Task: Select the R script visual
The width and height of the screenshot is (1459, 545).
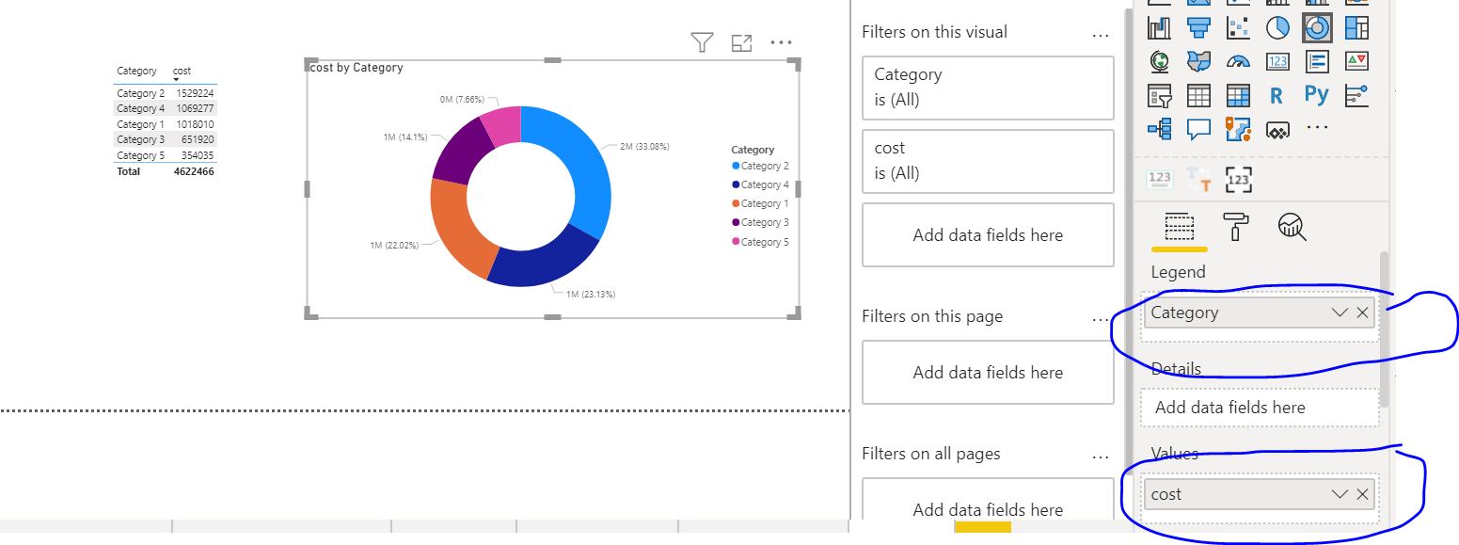Action: point(1277,95)
